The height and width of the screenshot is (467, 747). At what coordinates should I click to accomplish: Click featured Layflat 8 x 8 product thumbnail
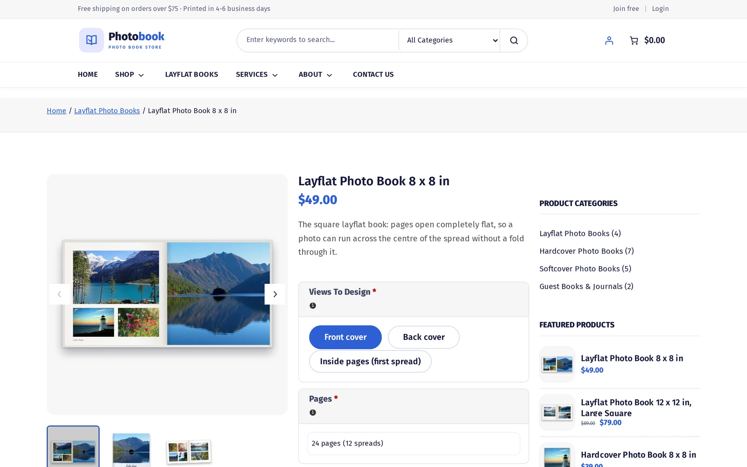(x=557, y=364)
